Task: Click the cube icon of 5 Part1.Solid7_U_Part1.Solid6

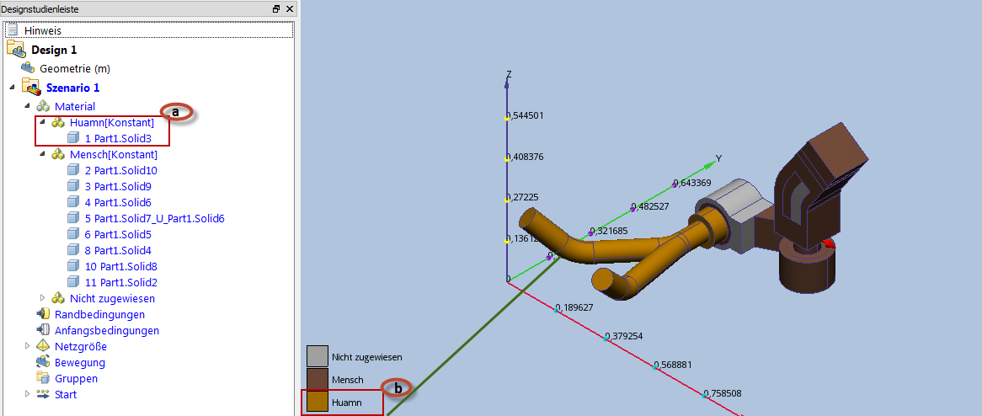Action: (73, 218)
